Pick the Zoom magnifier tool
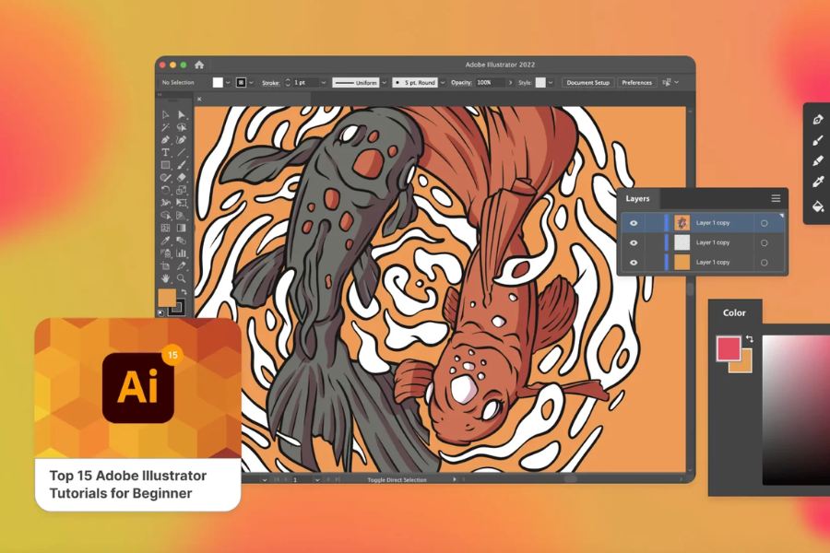The image size is (830, 553). (182, 278)
